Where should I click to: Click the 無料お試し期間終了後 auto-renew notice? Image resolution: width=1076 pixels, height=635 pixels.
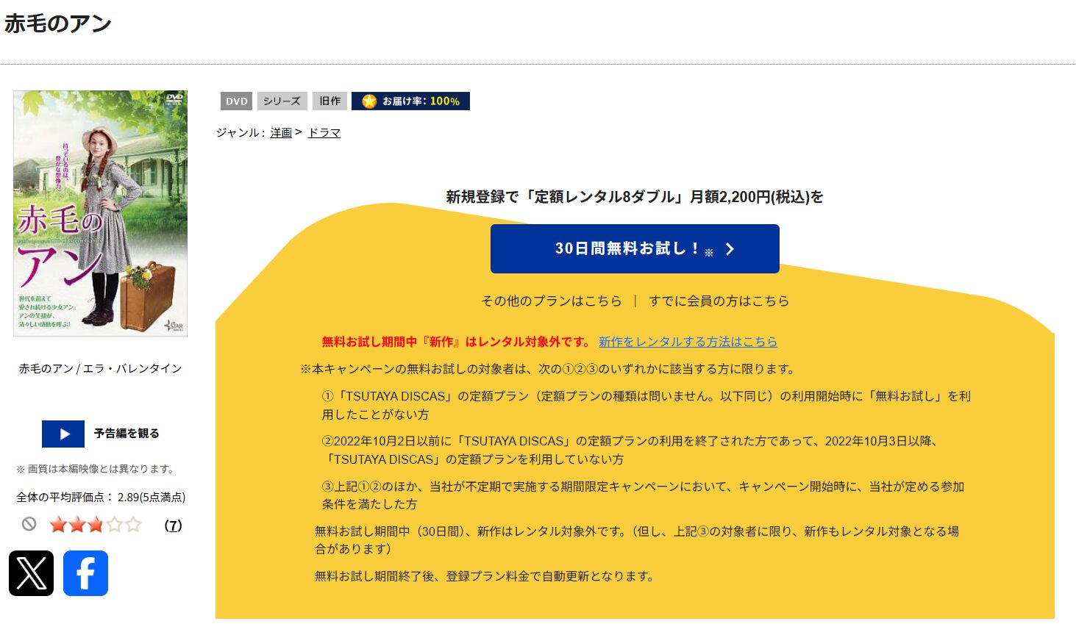point(484,576)
